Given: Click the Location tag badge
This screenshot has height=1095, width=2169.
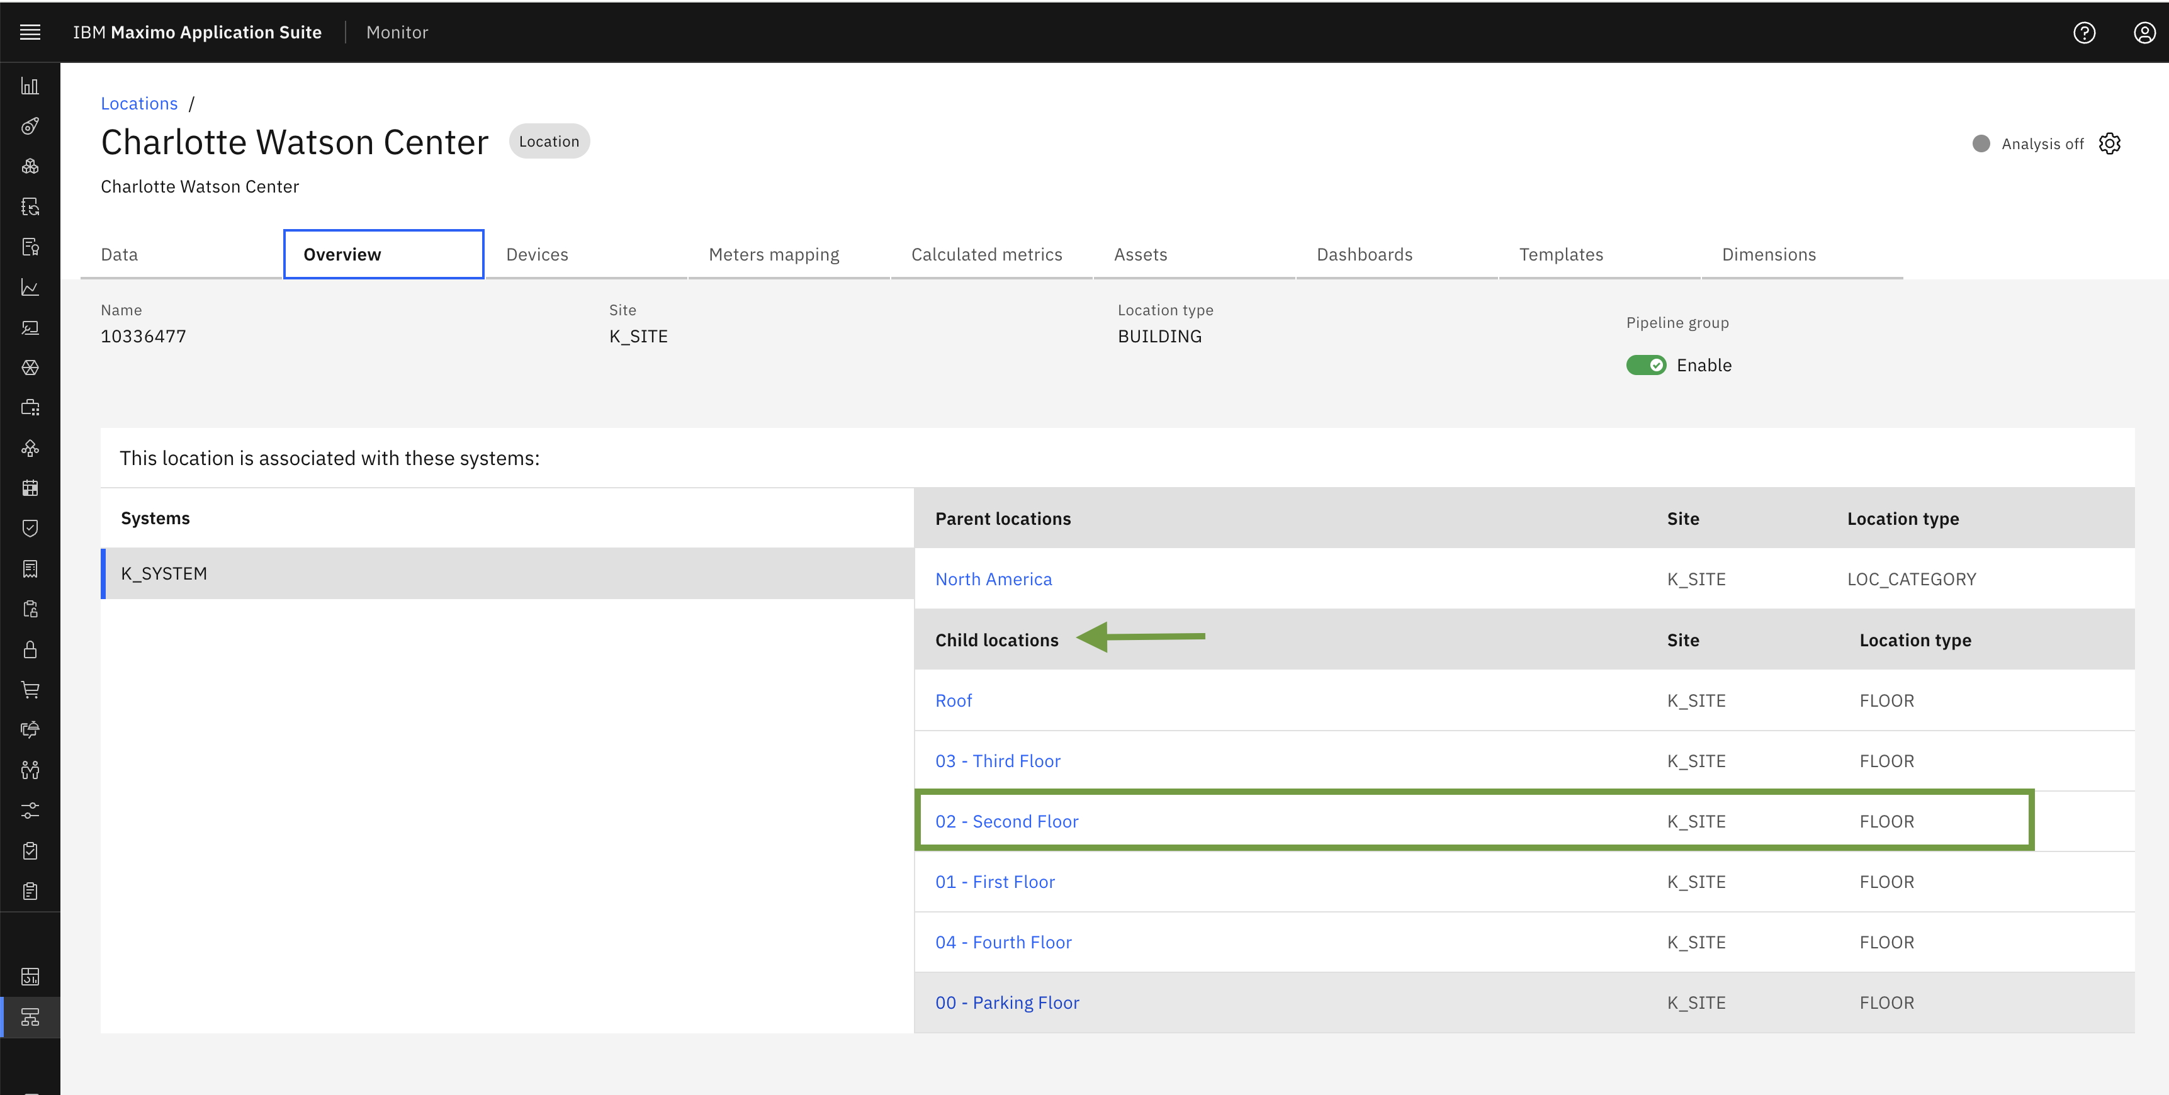Looking at the screenshot, I should point(549,142).
